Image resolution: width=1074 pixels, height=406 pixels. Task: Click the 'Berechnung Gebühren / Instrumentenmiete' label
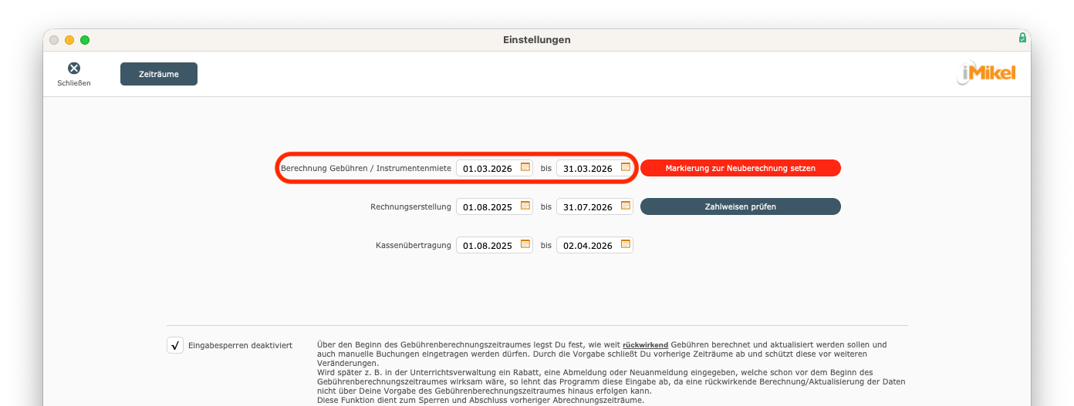pyautogui.click(x=366, y=168)
